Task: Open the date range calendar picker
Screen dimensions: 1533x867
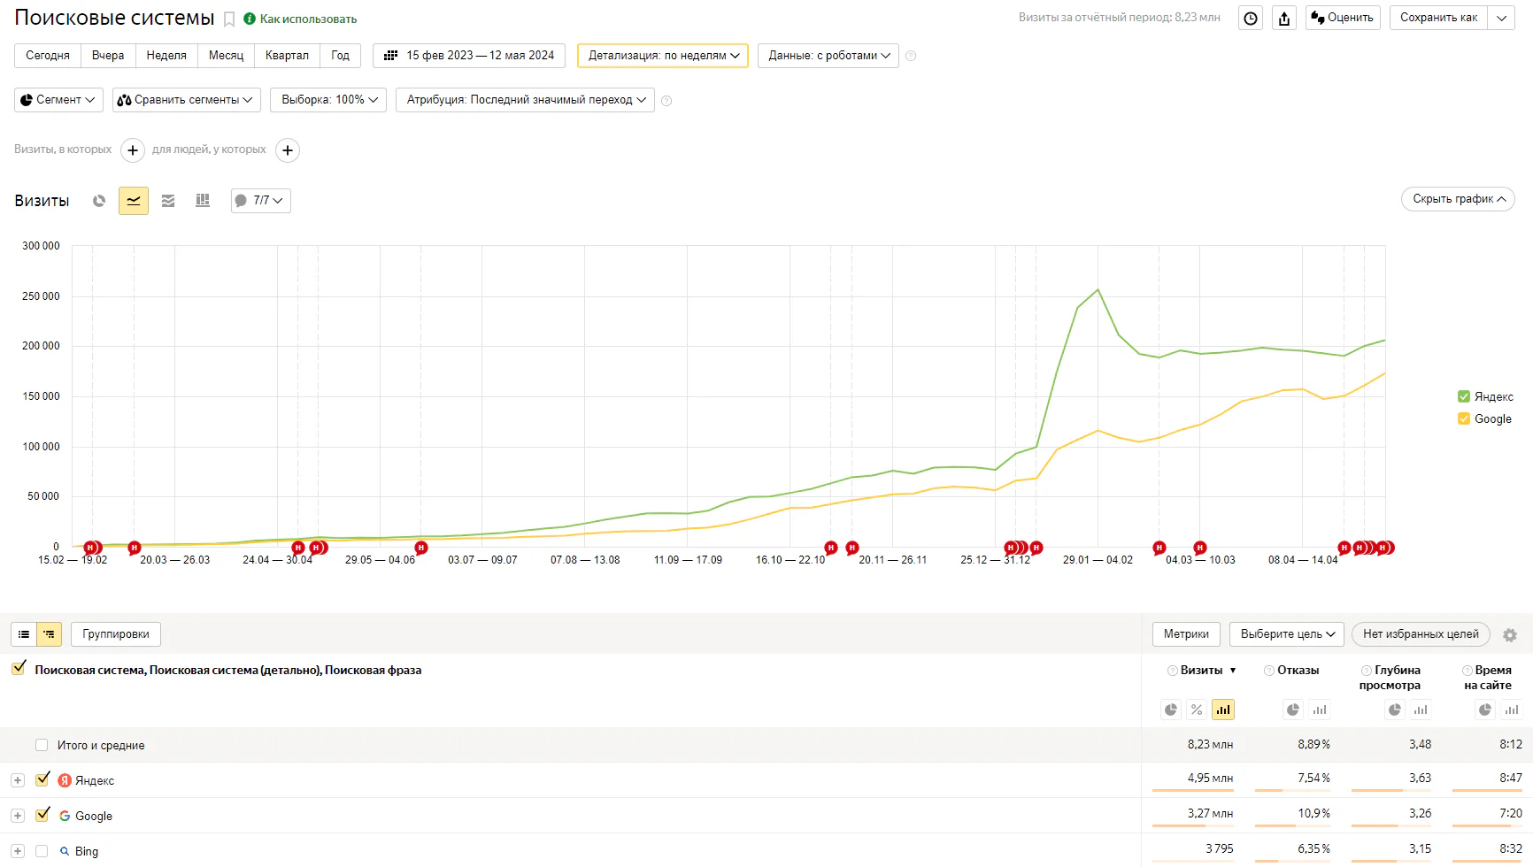Action: pos(469,55)
